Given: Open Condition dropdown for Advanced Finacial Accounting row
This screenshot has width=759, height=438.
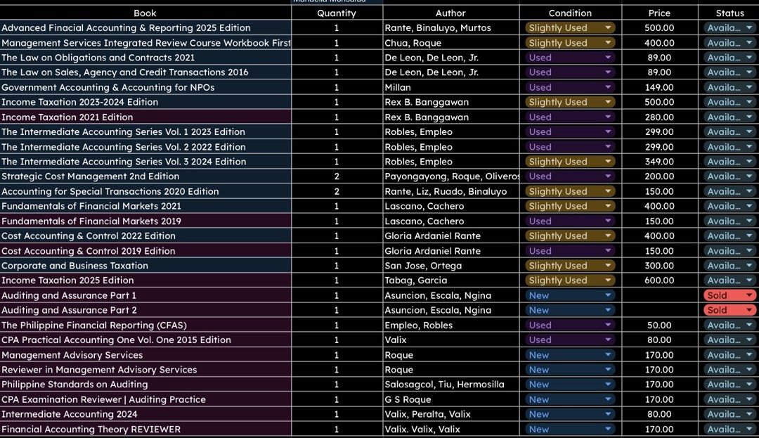Looking at the screenshot, I should (570, 28).
